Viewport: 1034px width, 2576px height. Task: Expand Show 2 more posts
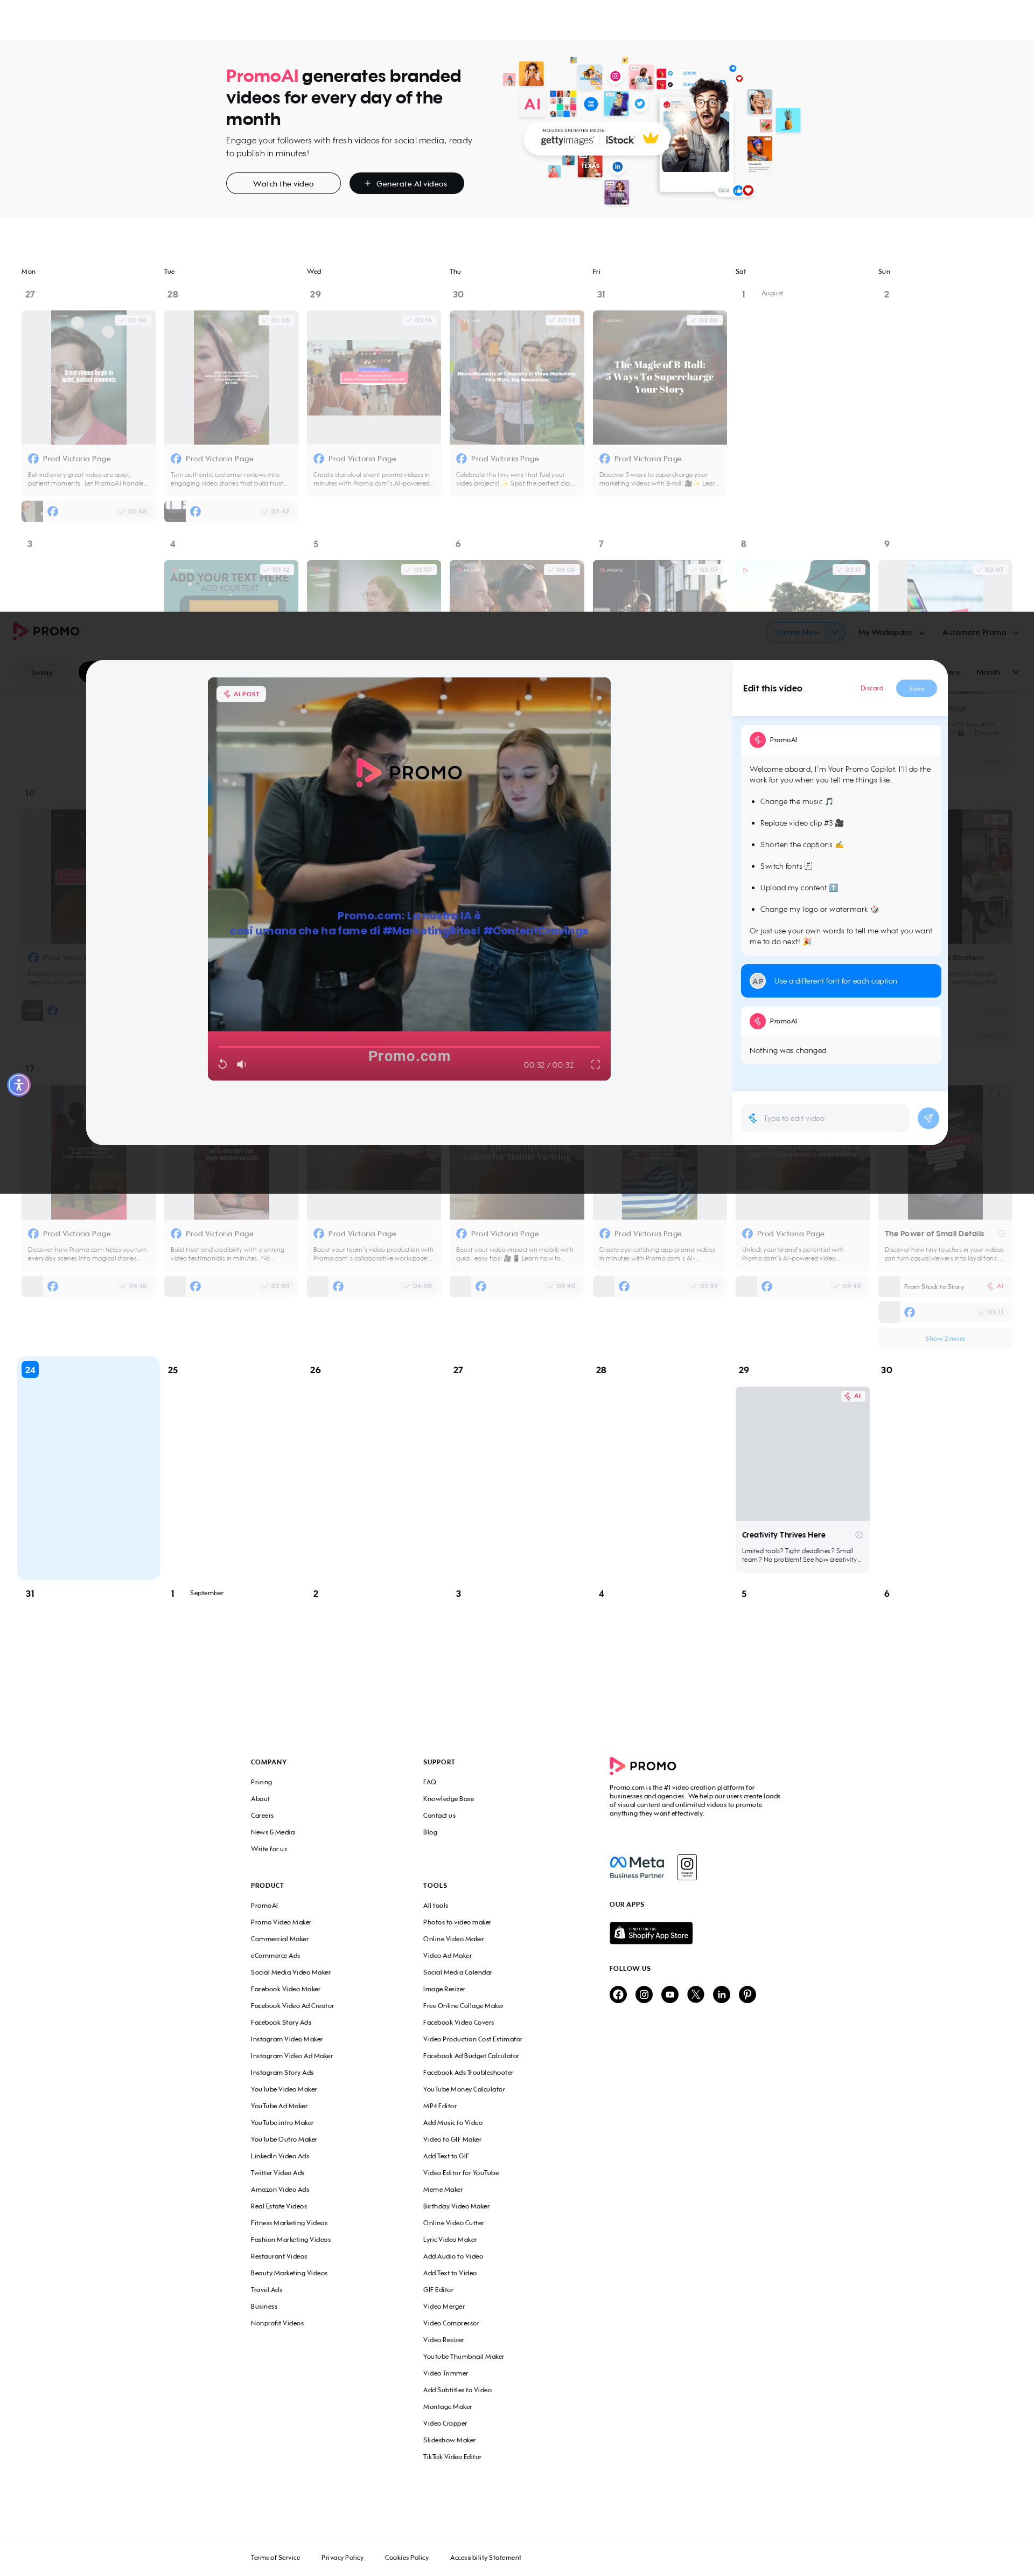[x=945, y=1338]
